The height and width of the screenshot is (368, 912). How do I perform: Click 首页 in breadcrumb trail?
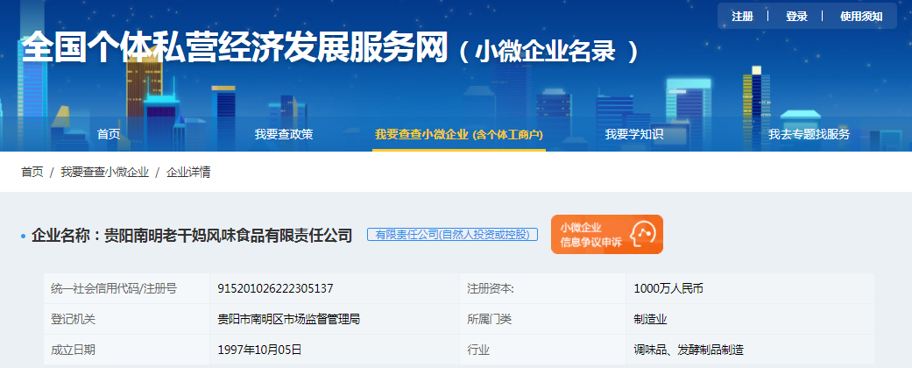(32, 172)
